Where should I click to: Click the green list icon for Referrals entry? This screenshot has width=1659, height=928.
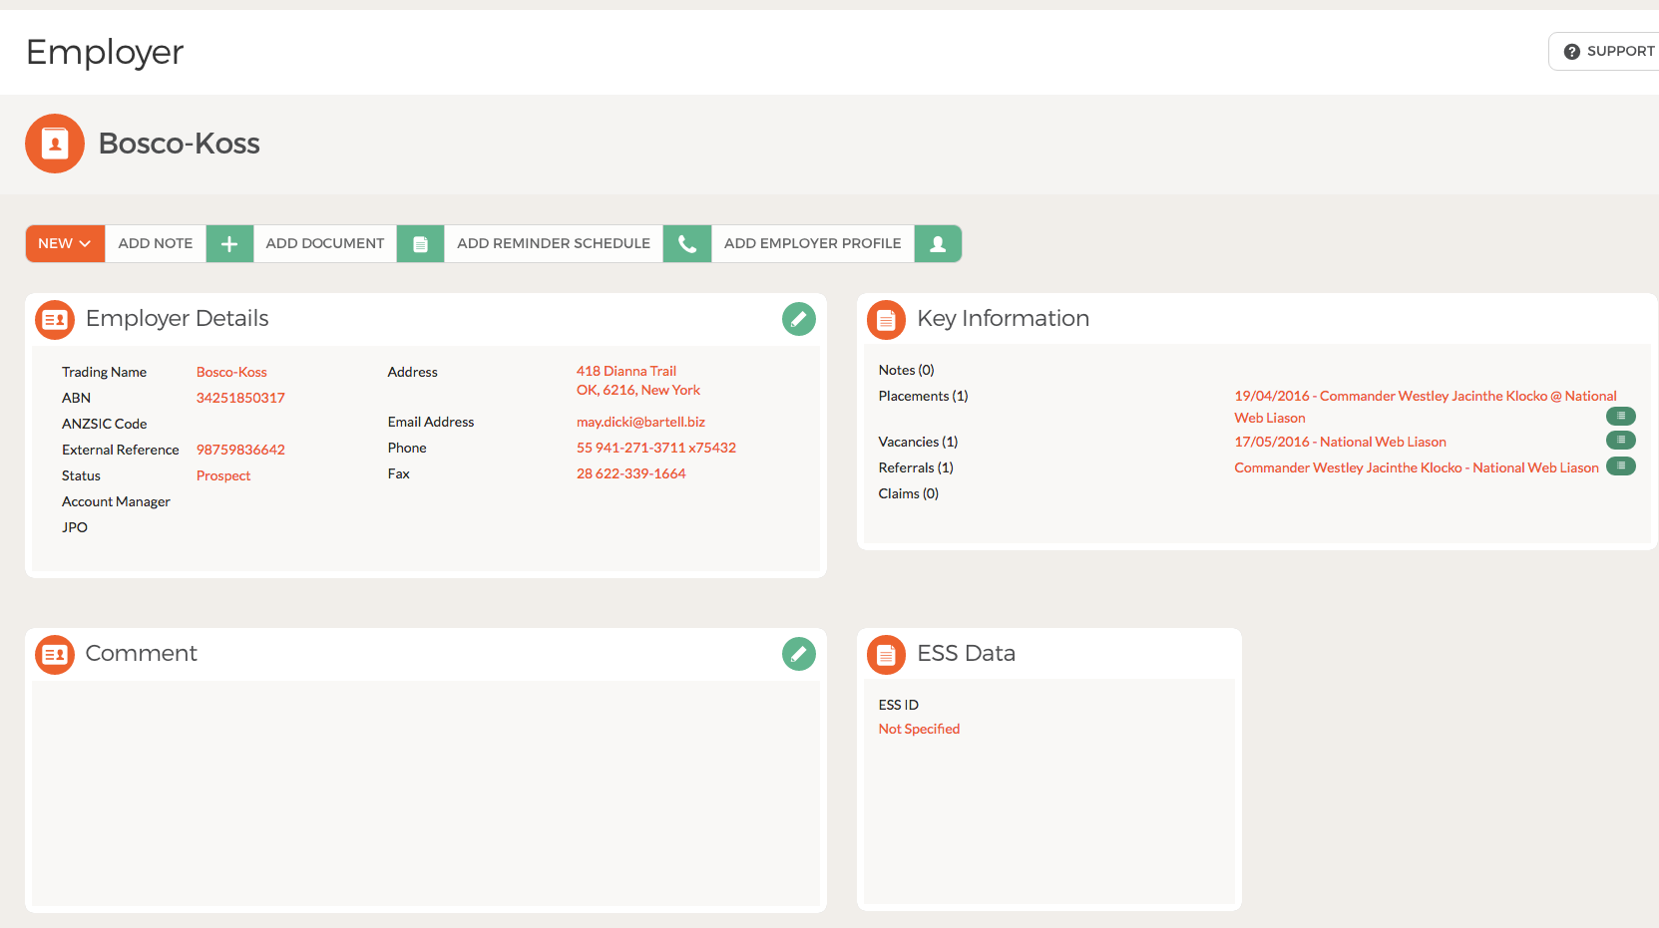pyautogui.click(x=1620, y=465)
